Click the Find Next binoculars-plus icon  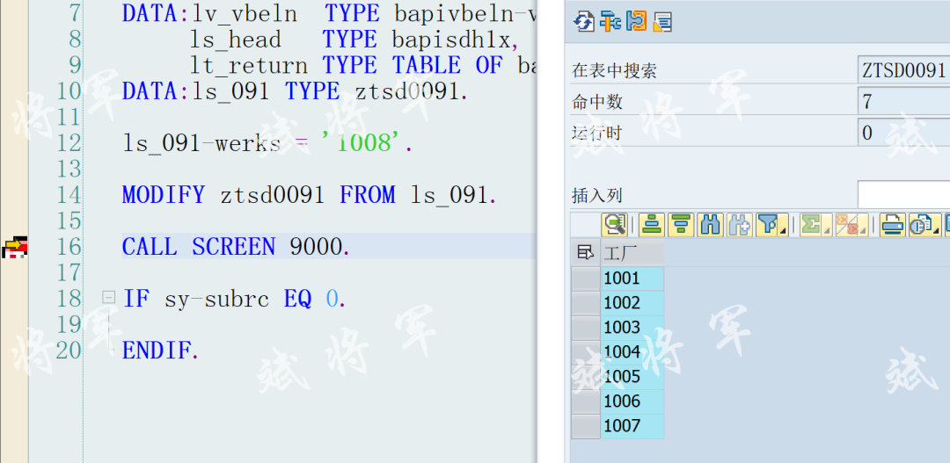click(x=739, y=225)
